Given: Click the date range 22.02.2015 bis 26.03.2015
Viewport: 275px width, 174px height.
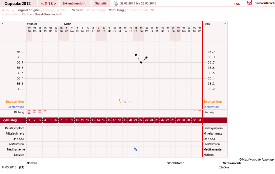Looking at the screenshot, I should (138, 3).
